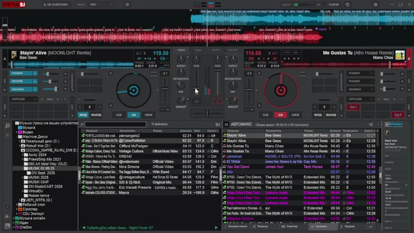The image size is (414, 233).
Task: Toggle the PHASER effect on deck B
Action: click(357, 73)
